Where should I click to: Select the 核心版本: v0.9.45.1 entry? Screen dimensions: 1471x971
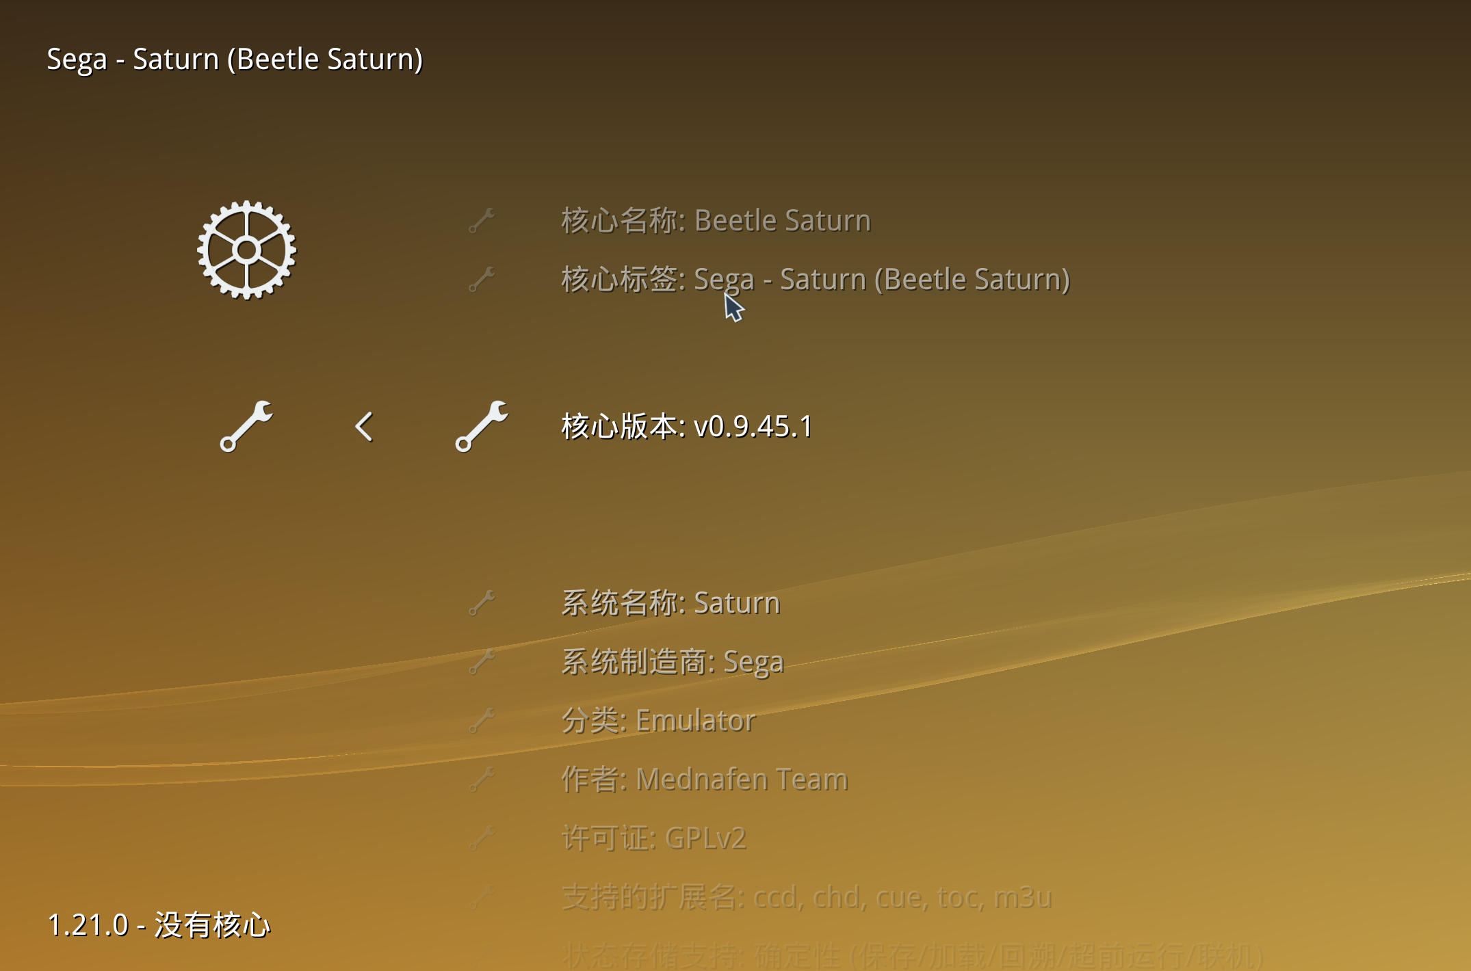tap(687, 427)
